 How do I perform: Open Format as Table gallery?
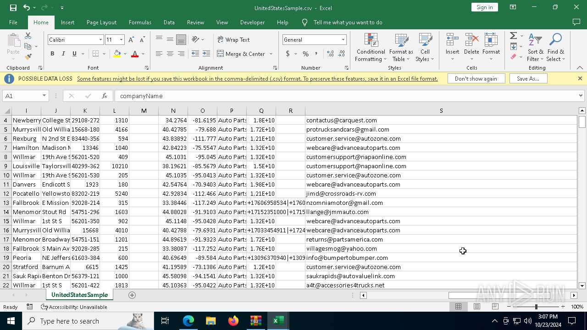401,48
